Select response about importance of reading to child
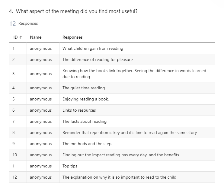Image resolution: width=224 pixels, height=194 pixels. 119,177
